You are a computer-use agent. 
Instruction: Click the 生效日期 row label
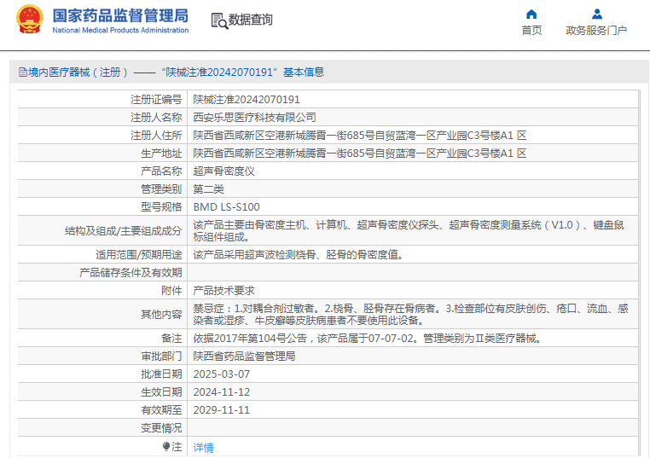click(161, 392)
